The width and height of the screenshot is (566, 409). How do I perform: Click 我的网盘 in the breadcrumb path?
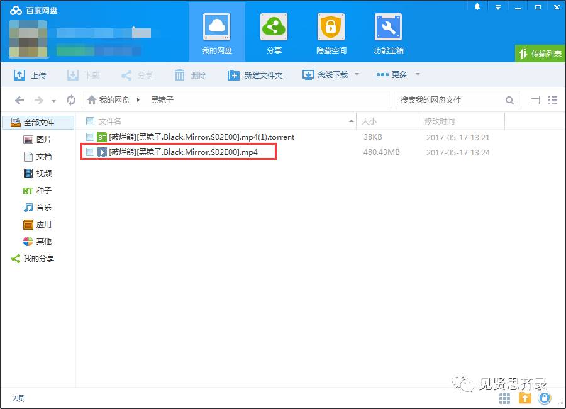point(113,100)
